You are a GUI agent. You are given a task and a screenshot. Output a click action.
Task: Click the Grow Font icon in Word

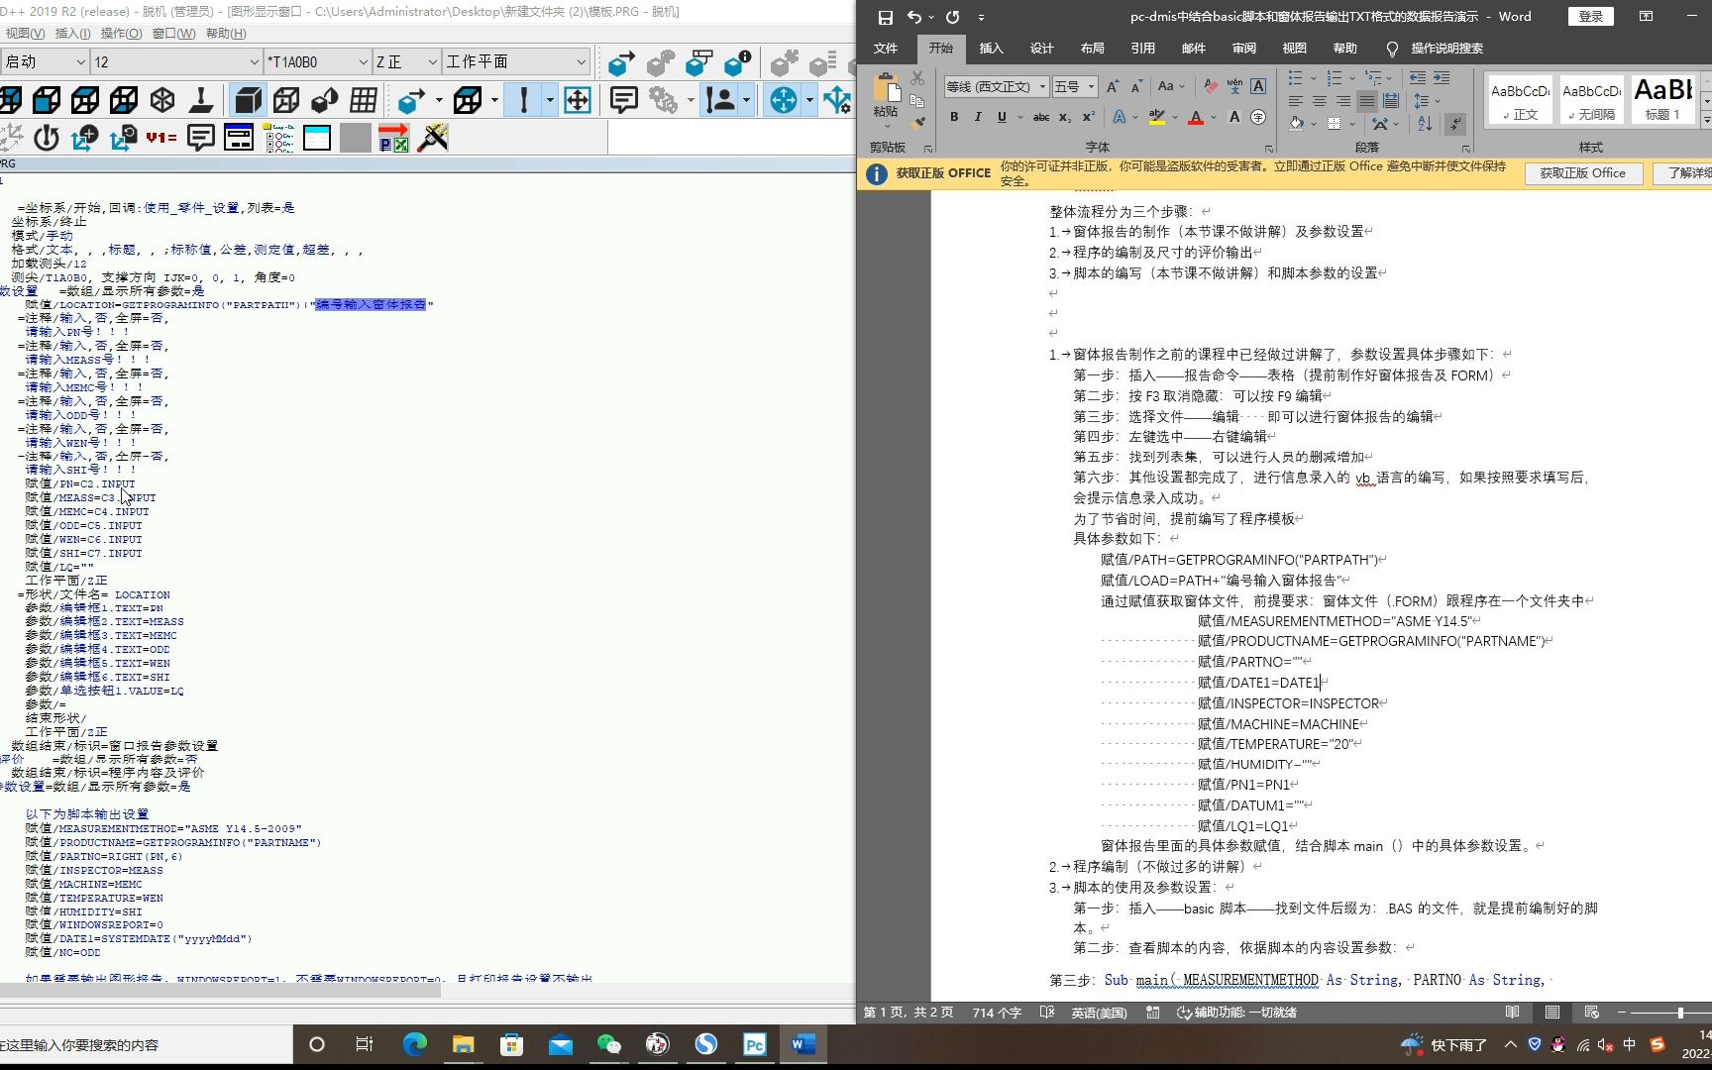1113,86
